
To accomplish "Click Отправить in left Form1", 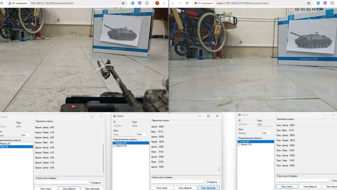I will pos(96,183).
